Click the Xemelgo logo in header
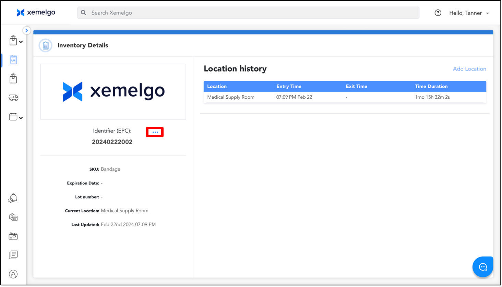The width and height of the screenshot is (502, 287). tap(36, 13)
